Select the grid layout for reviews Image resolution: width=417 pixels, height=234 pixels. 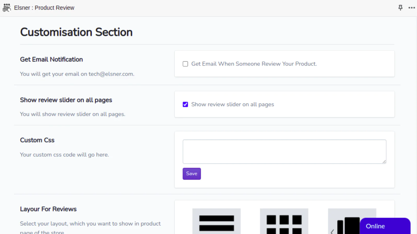(x=284, y=222)
